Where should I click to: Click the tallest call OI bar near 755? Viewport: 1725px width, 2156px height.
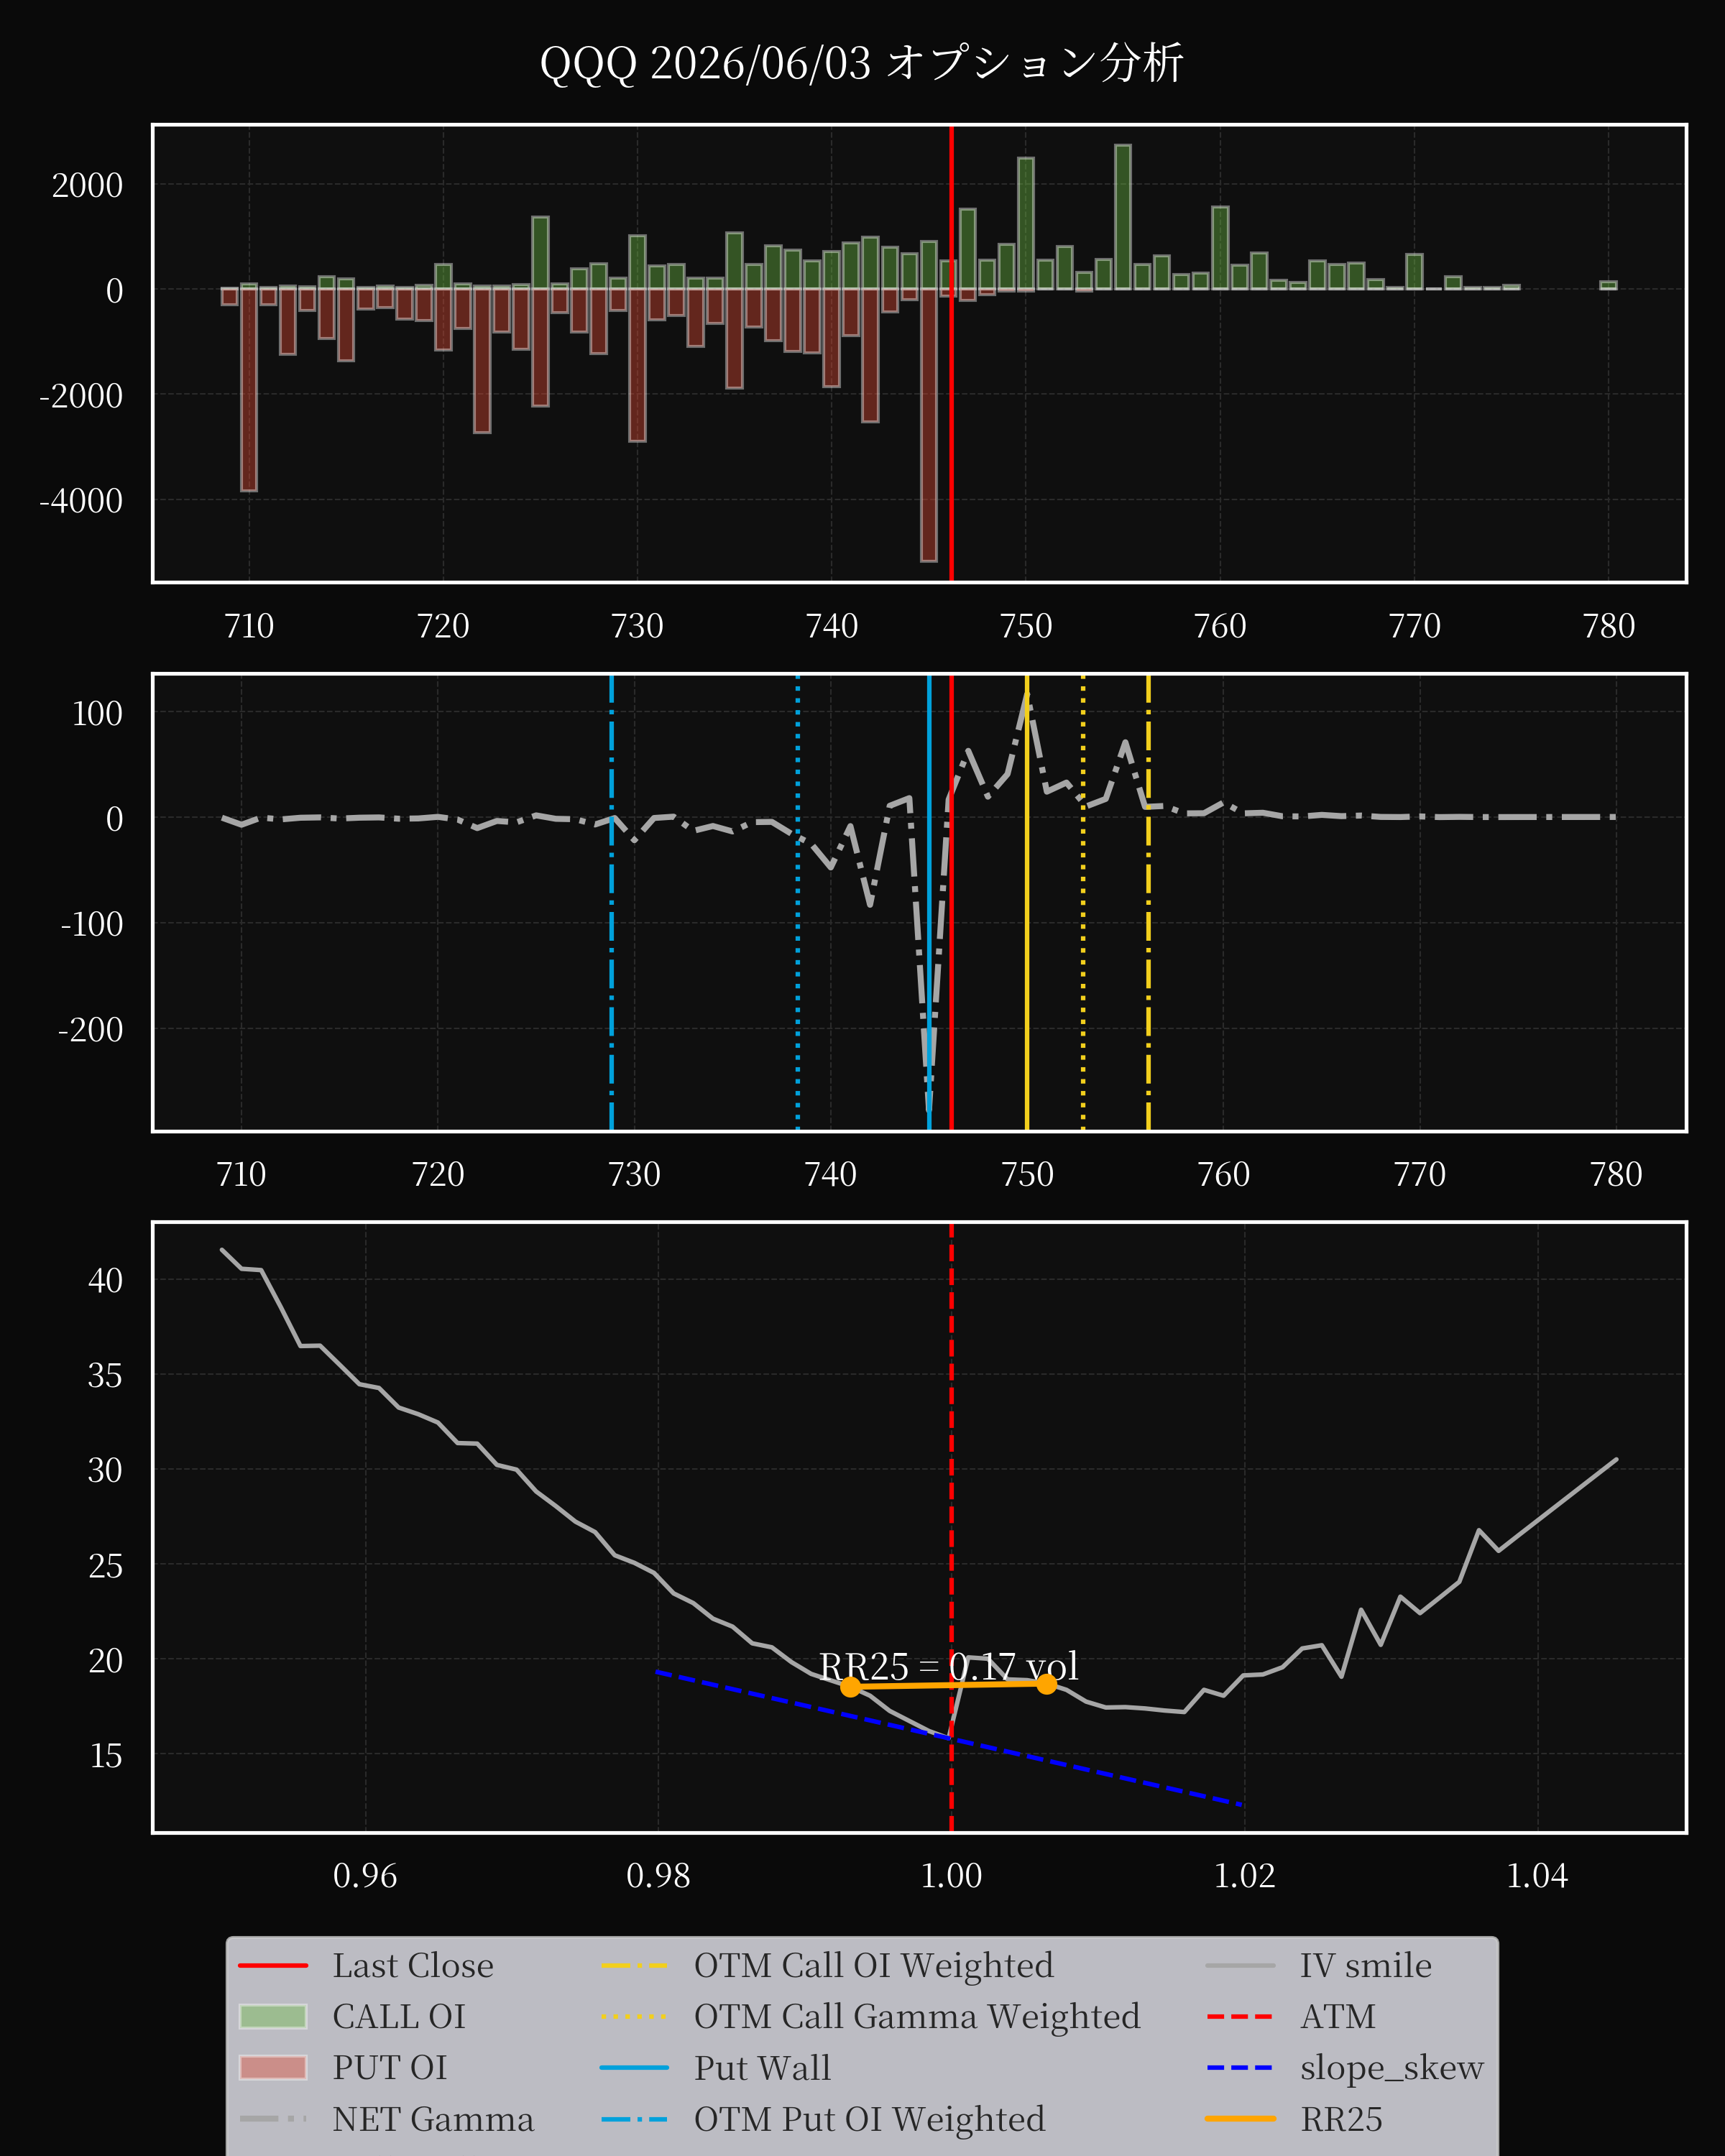click(x=1123, y=217)
